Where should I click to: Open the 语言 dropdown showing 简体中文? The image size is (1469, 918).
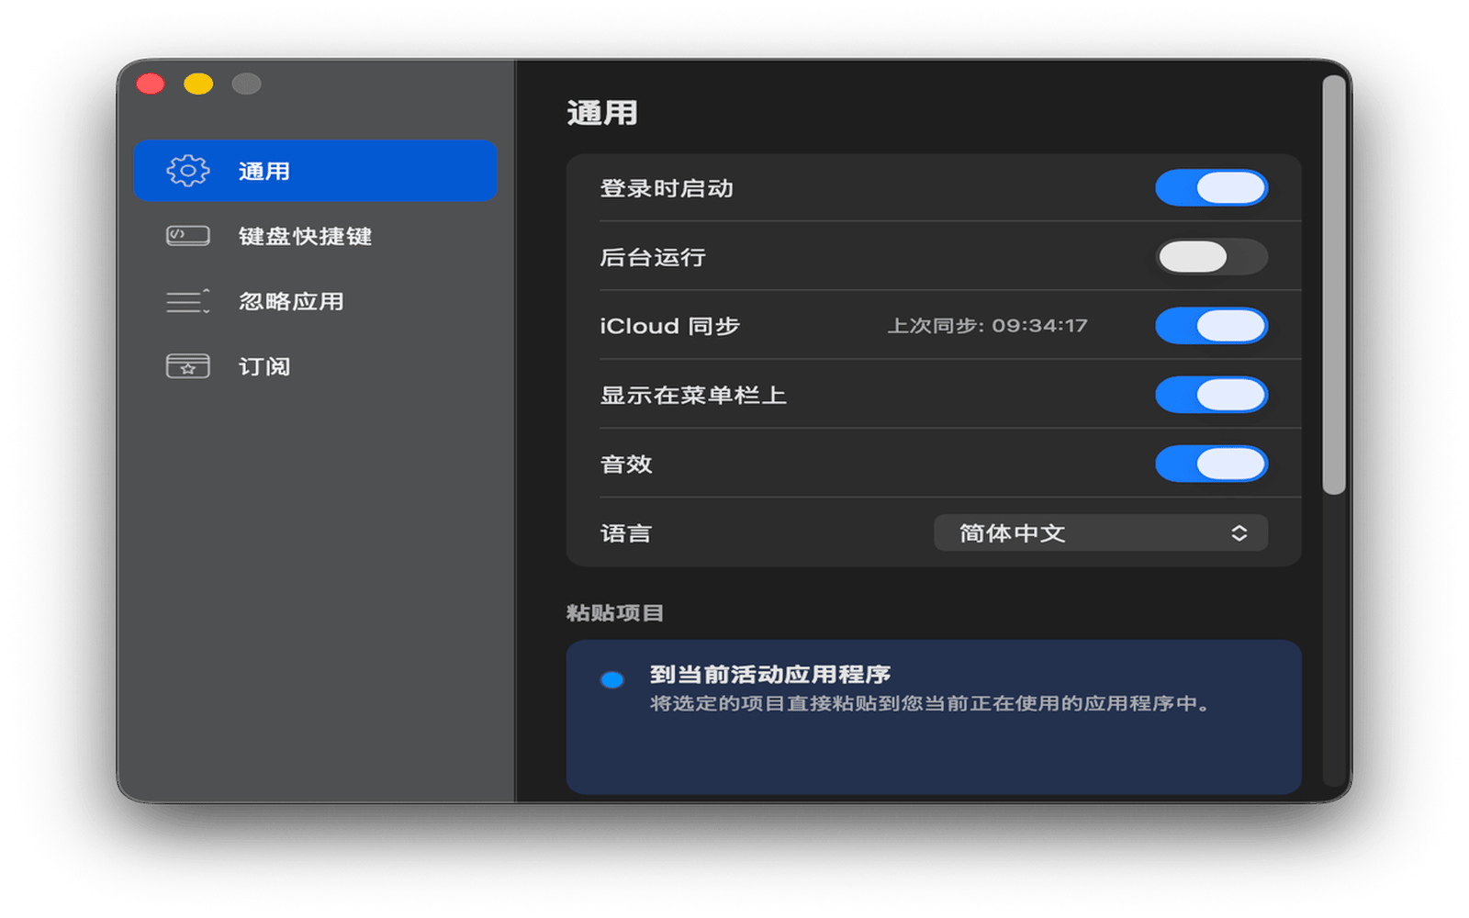click(x=1101, y=532)
